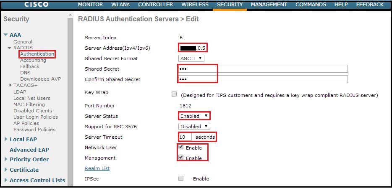Click the Cisco logo
This screenshot has height=188, width=392.
pyautogui.click(x=37, y=5)
